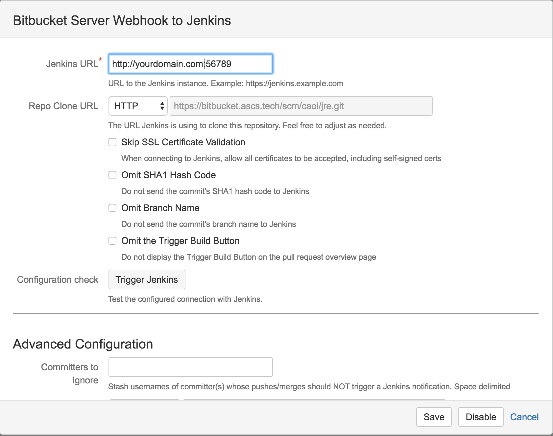Cancel the configuration changes

(x=524, y=417)
